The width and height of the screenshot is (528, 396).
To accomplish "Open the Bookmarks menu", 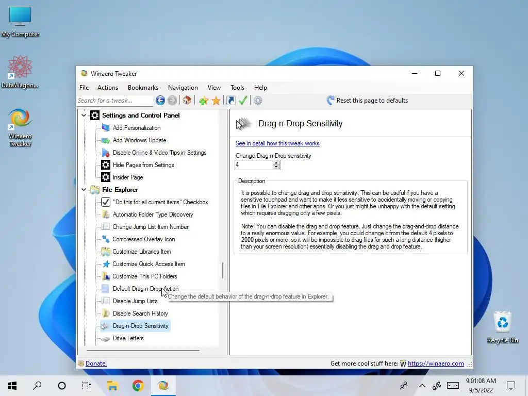I will point(143,88).
